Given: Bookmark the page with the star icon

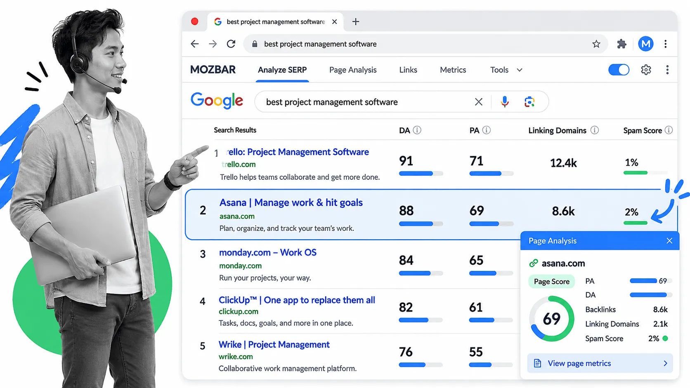Looking at the screenshot, I should (x=596, y=44).
